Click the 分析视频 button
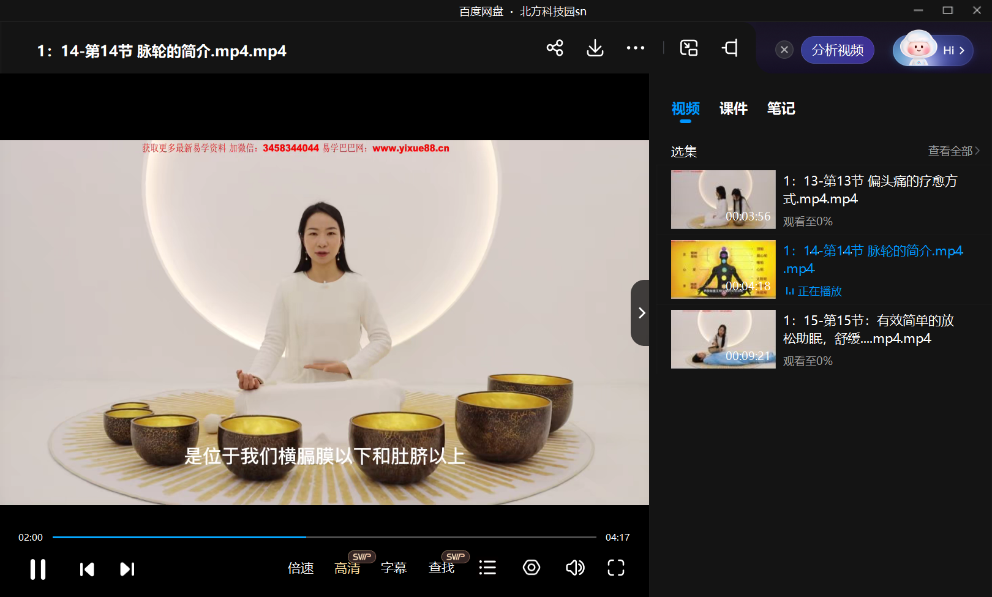The height and width of the screenshot is (597, 992). 837,50
